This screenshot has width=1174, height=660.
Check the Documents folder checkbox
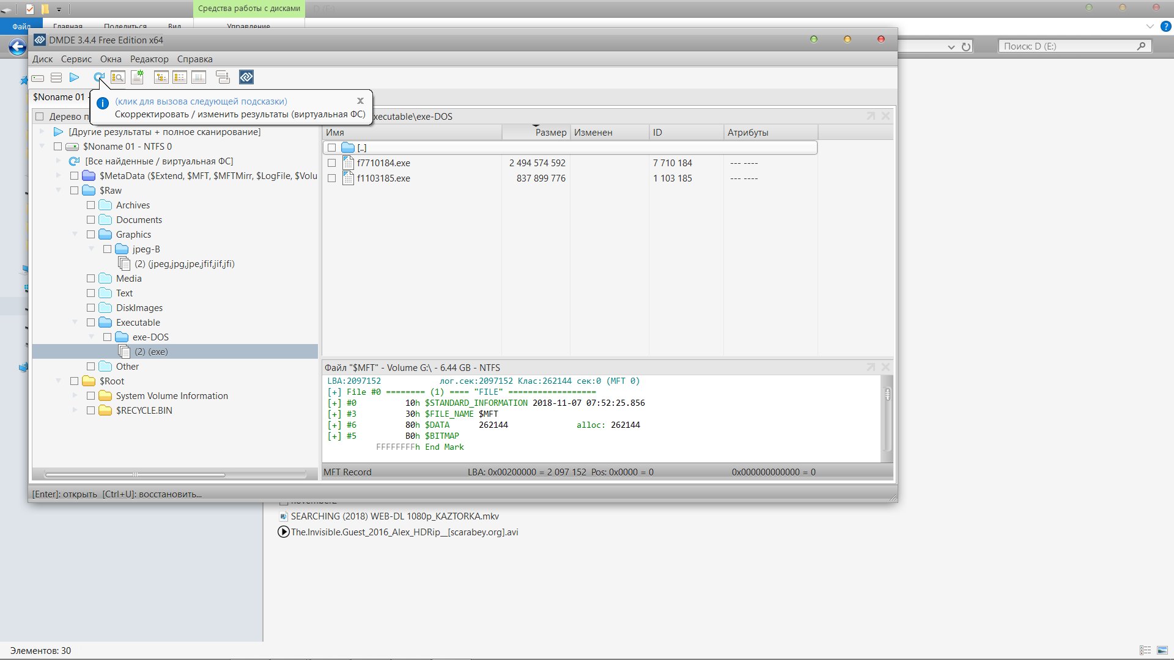coord(90,220)
